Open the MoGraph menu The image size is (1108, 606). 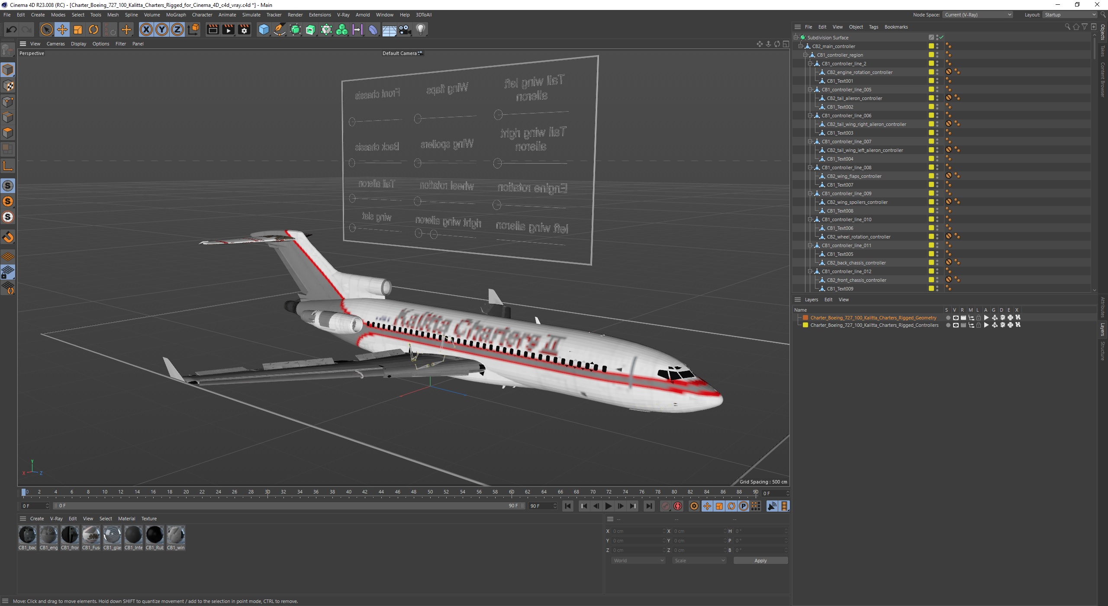pyautogui.click(x=176, y=15)
